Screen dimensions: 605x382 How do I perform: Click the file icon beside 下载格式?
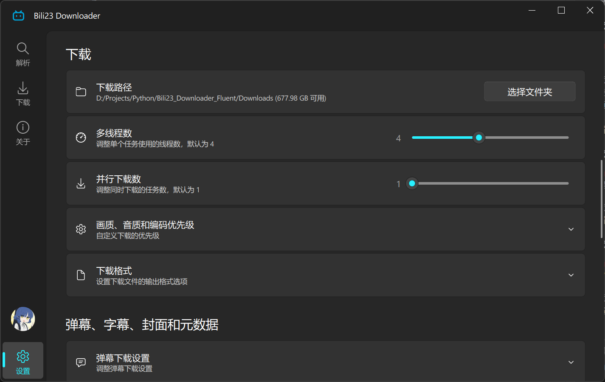click(x=81, y=275)
